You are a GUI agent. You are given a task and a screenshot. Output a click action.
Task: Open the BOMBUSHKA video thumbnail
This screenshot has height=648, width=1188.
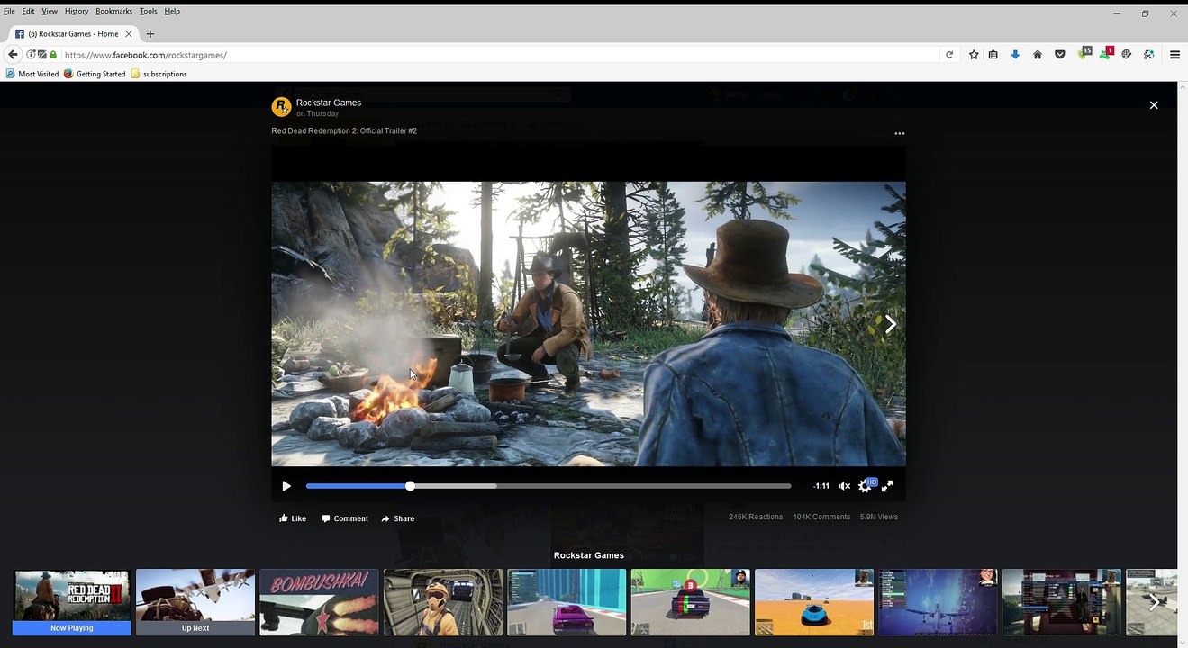pyautogui.click(x=319, y=602)
